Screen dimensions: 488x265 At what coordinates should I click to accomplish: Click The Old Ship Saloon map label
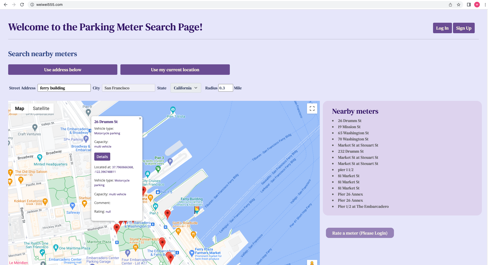[31, 172]
